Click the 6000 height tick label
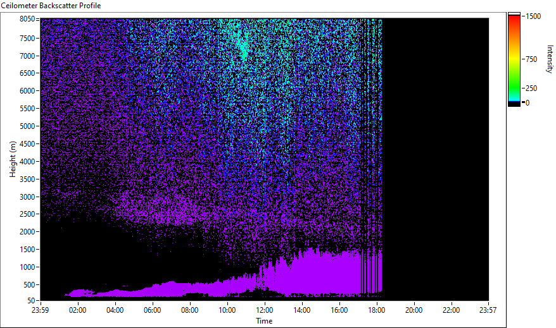The width and height of the screenshot is (556, 328). click(x=27, y=91)
